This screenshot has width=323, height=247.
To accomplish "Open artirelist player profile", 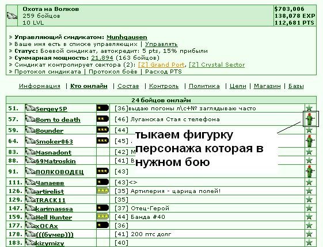I will coord(50,191).
